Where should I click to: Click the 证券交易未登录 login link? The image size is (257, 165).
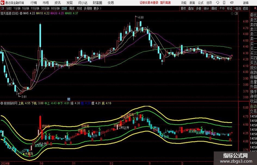[x=149, y=3]
